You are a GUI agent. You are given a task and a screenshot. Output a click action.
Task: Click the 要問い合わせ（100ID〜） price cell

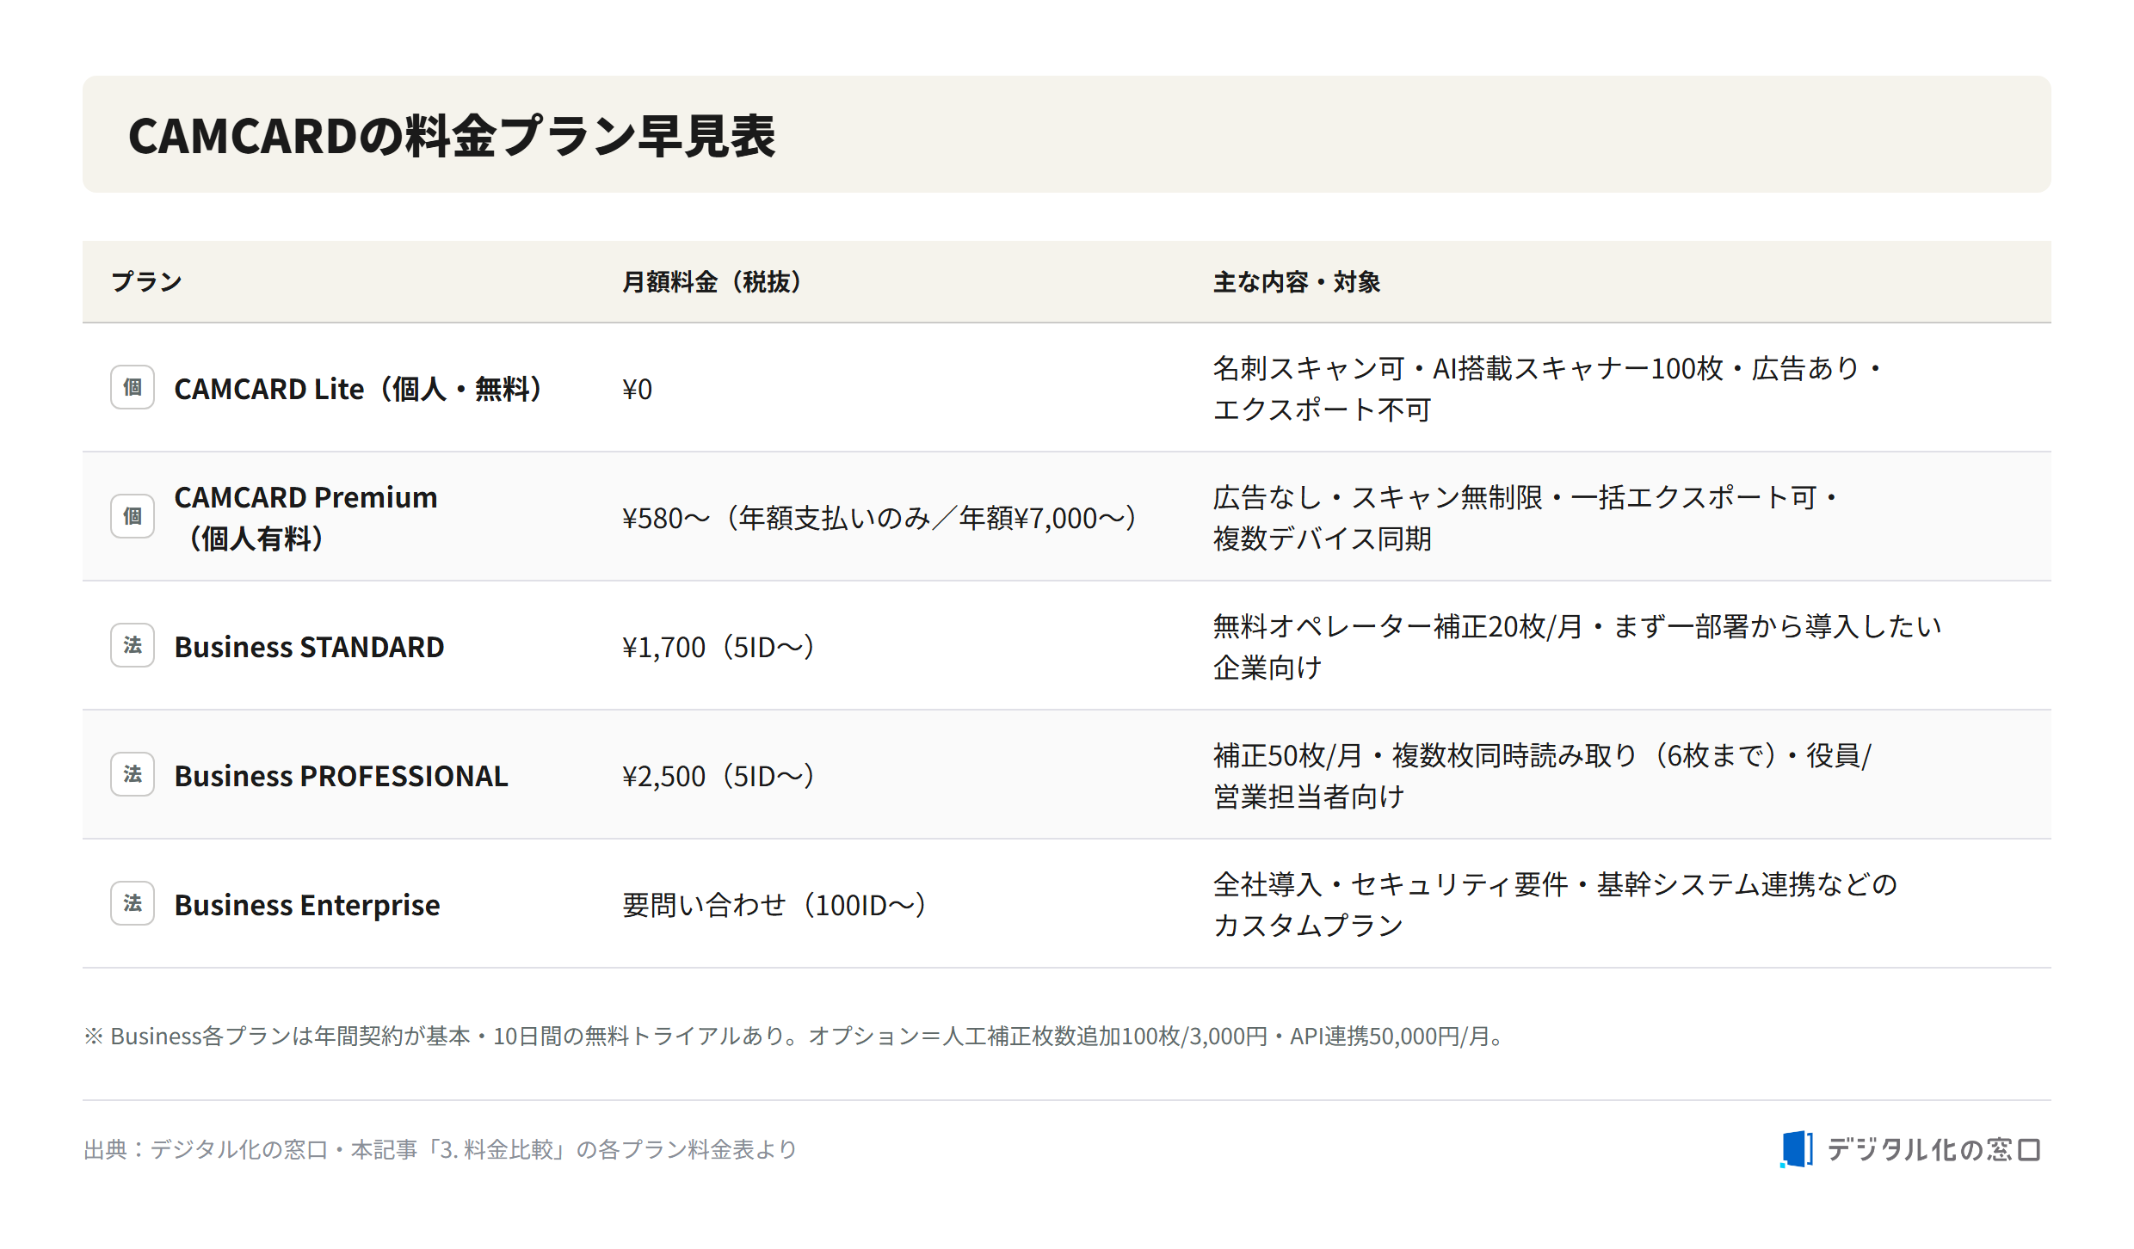774,905
